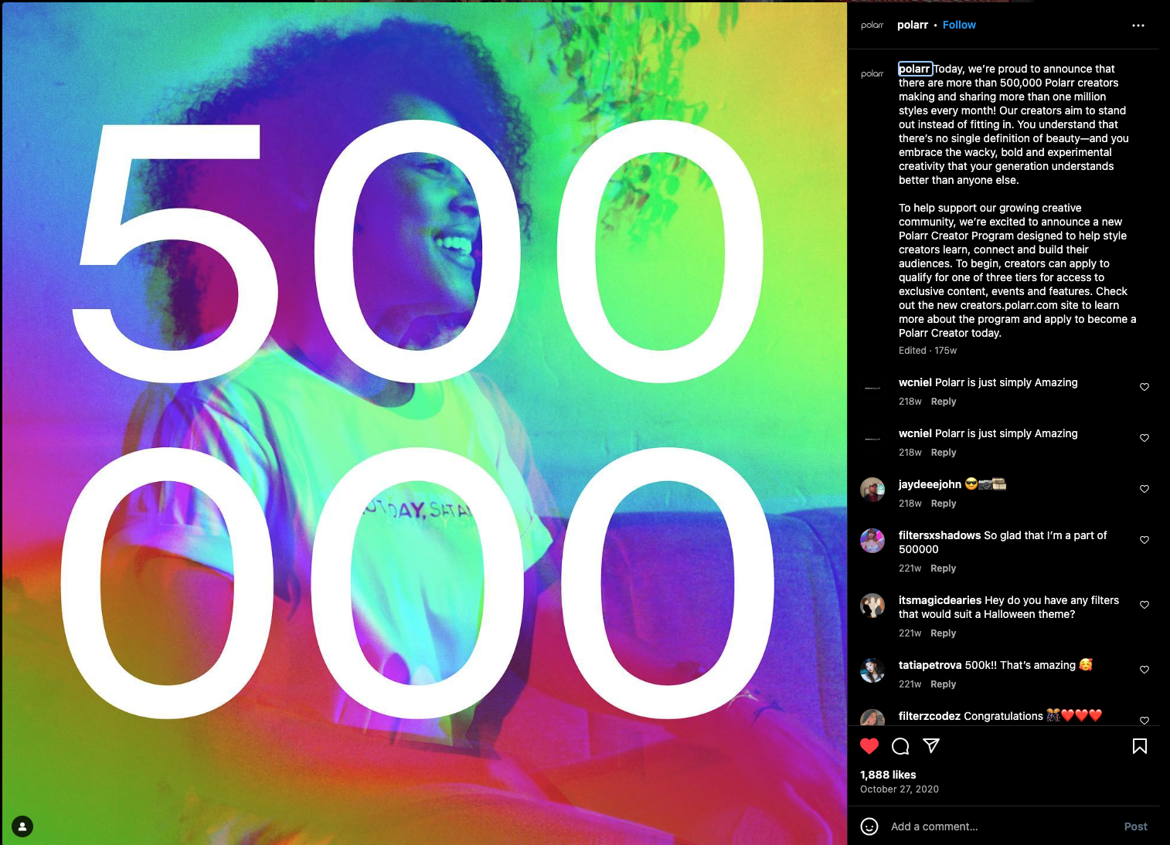1170x845 pixels.
Task: Click the jaydeeejohn profile avatar
Action: coord(872,490)
